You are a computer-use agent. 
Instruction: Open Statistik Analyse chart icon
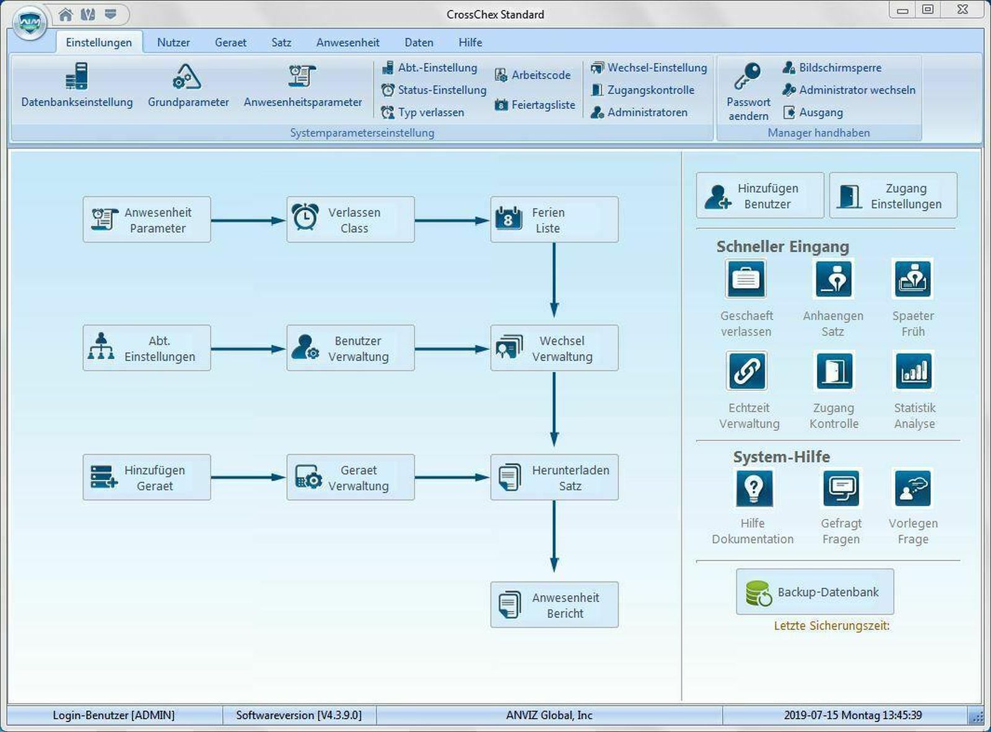tap(913, 372)
